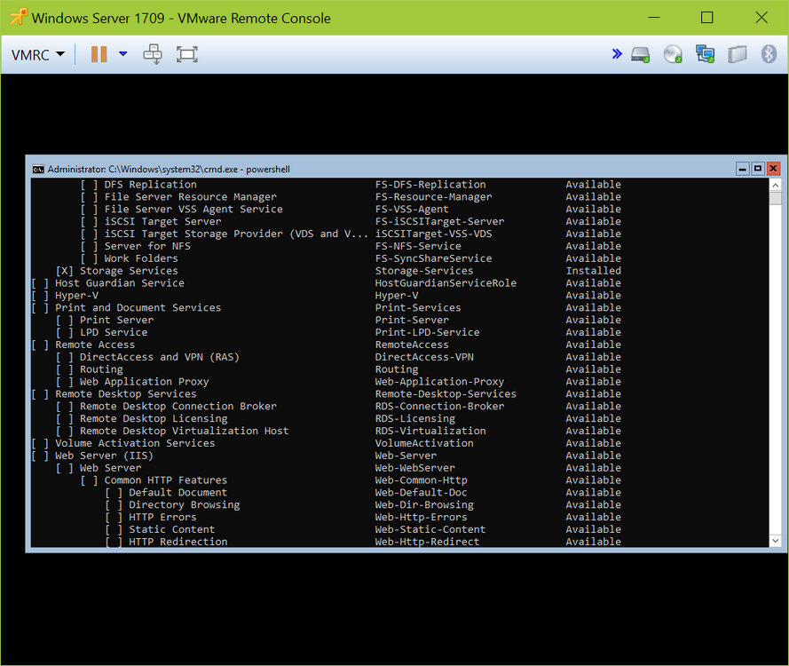Click the console scrollbar up arrow
The height and width of the screenshot is (666, 789).
tap(776, 185)
